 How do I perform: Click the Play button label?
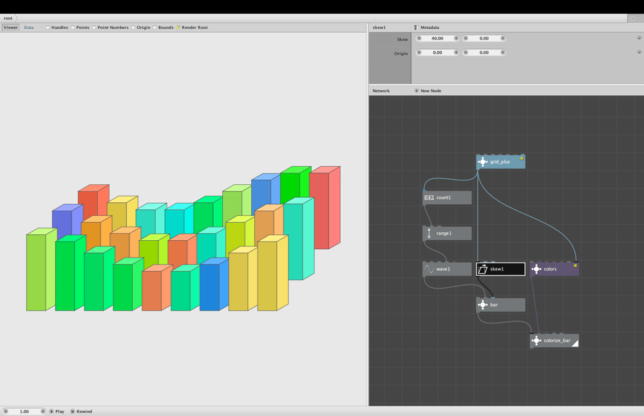click(x=60, y=411)
